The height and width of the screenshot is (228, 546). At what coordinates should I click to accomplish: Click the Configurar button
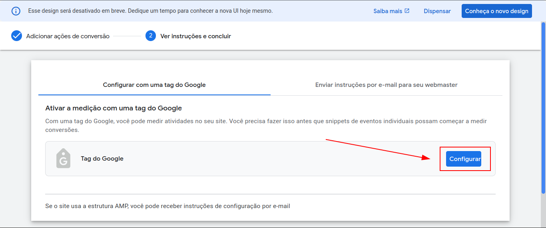point(464,159)
